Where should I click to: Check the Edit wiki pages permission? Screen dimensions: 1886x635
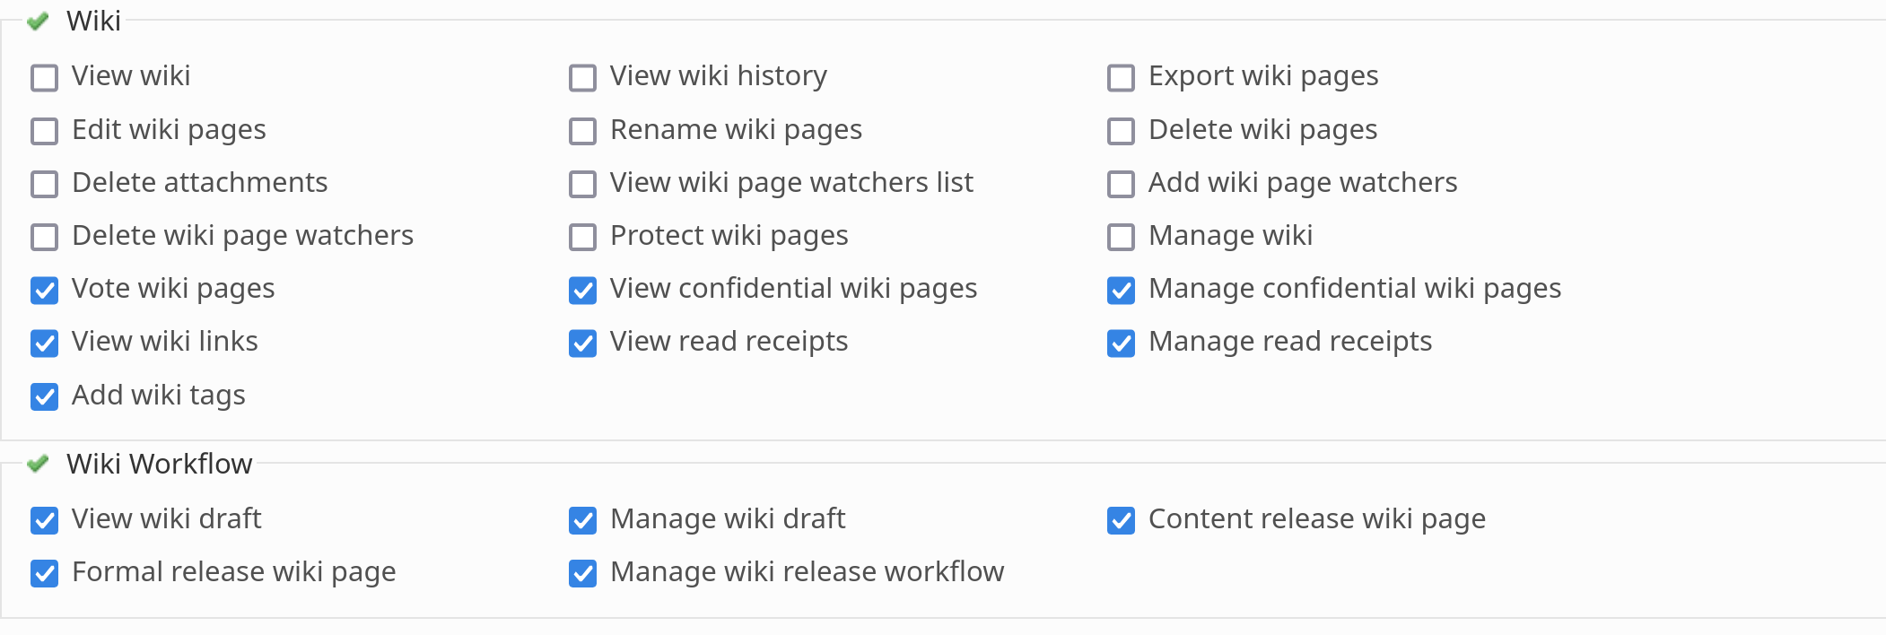tap(44, 131)
